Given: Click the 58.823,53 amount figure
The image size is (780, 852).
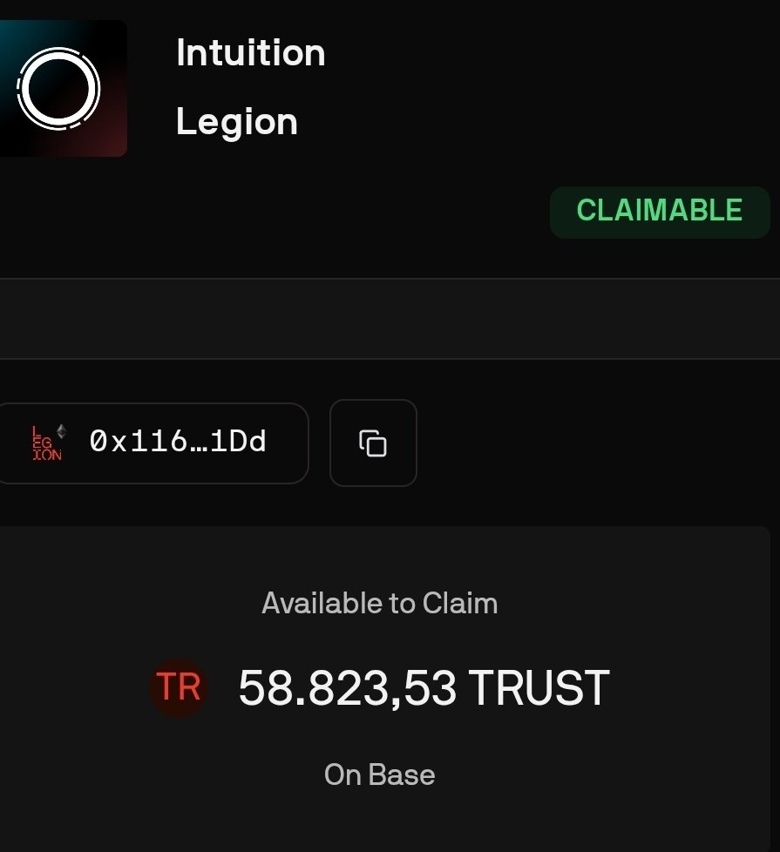Looking at the screenshot, I should [x=347, y=688].
